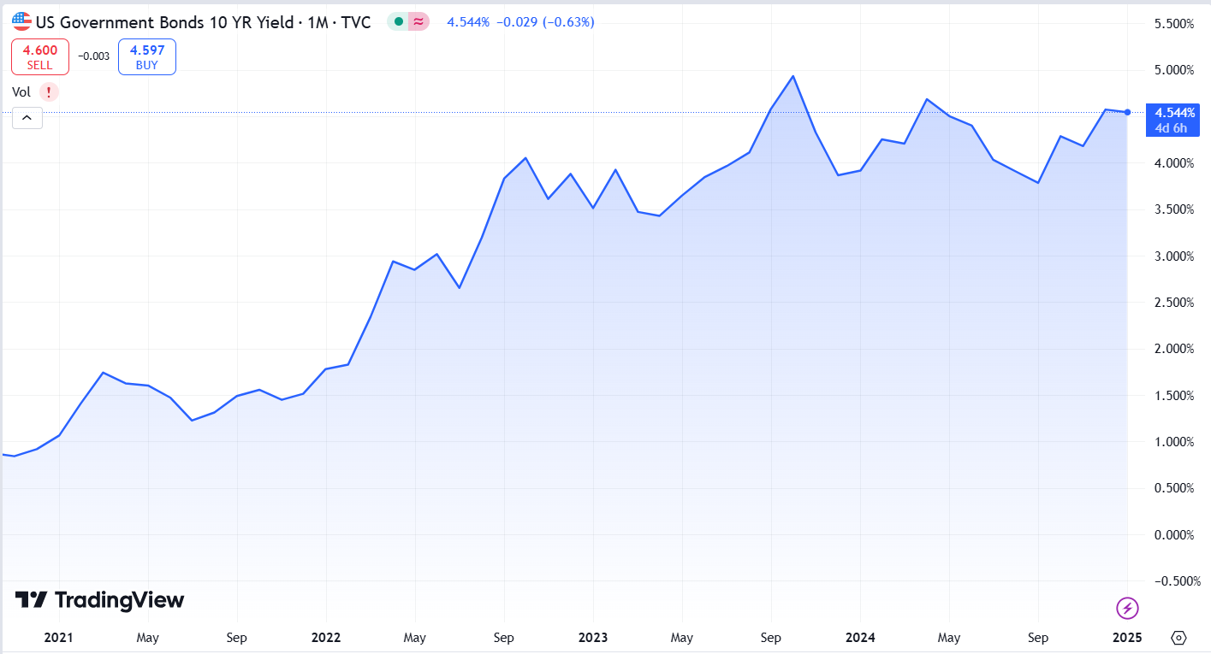Click the 2025 label on the time axis
The height and width of the screenshot is (654, 1211).
coord(1127,638)
